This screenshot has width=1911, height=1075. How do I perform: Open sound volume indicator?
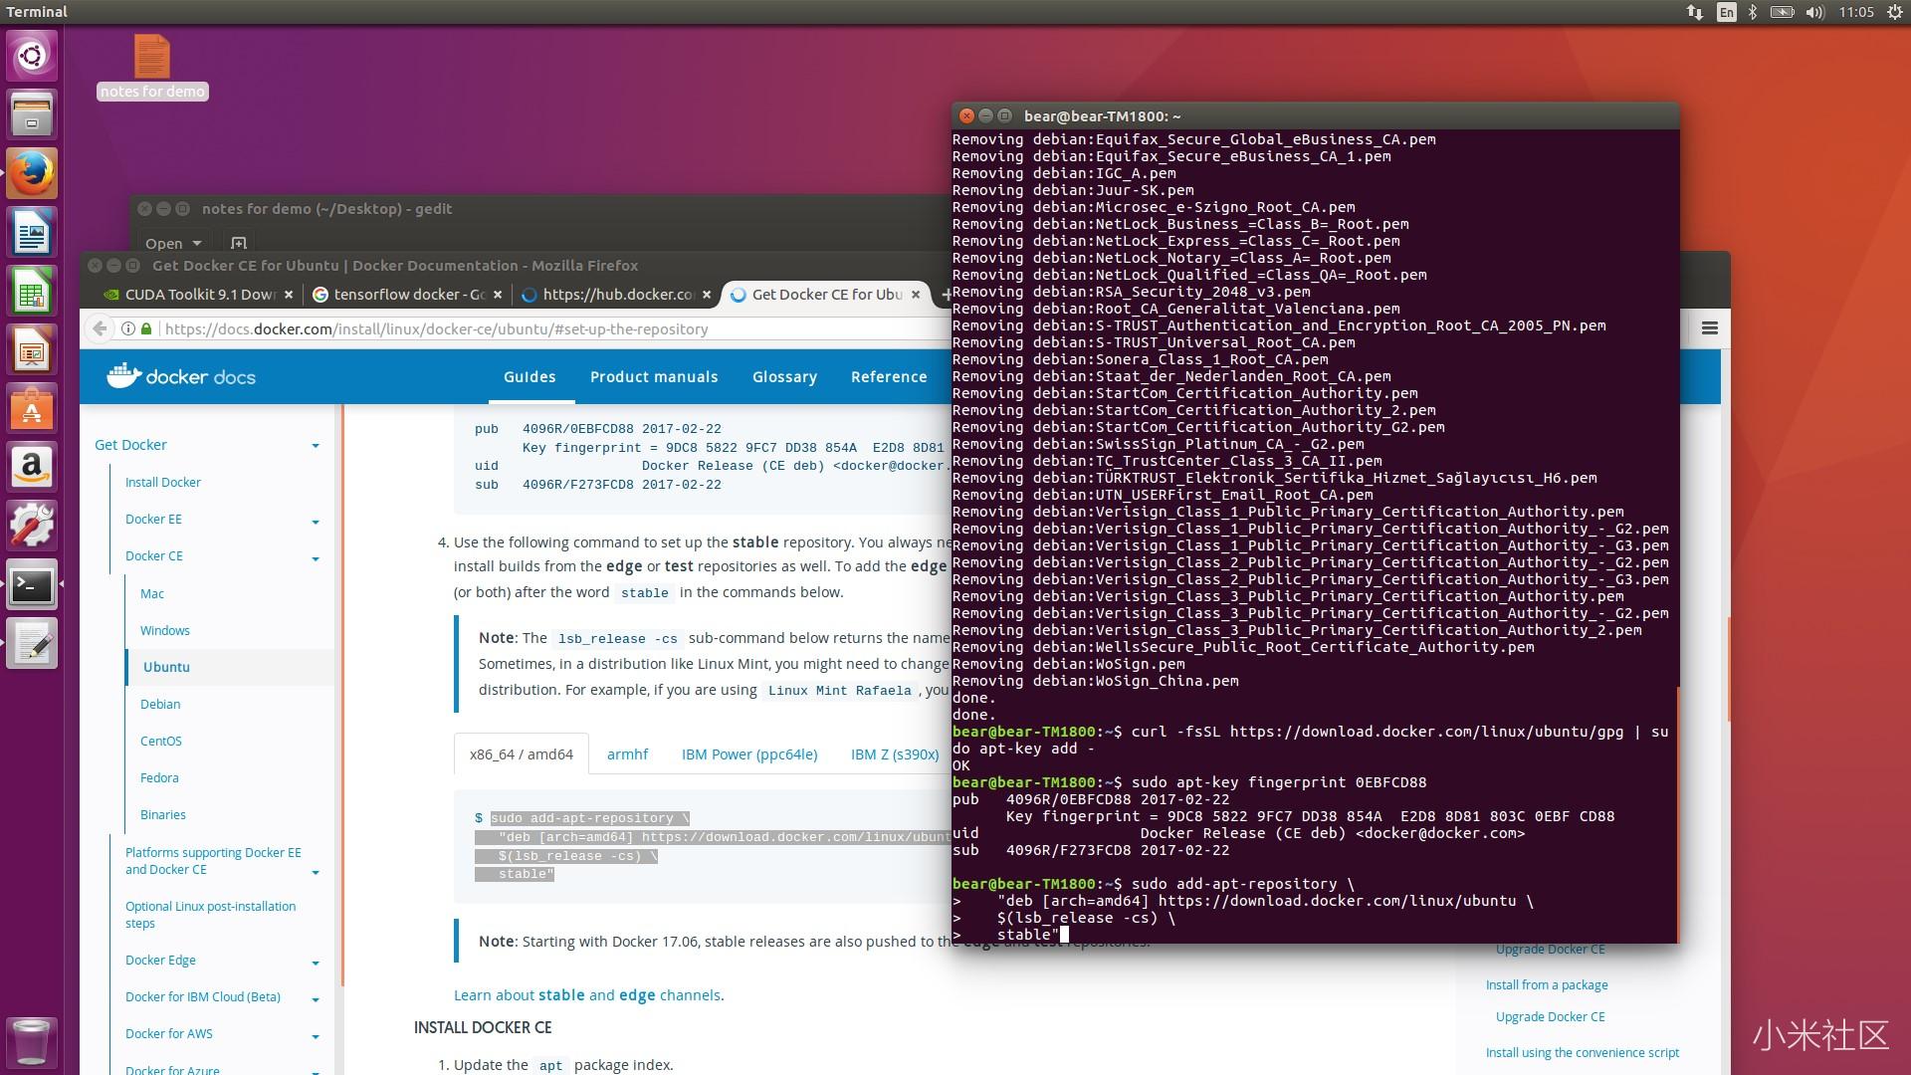pos(1814,12)
